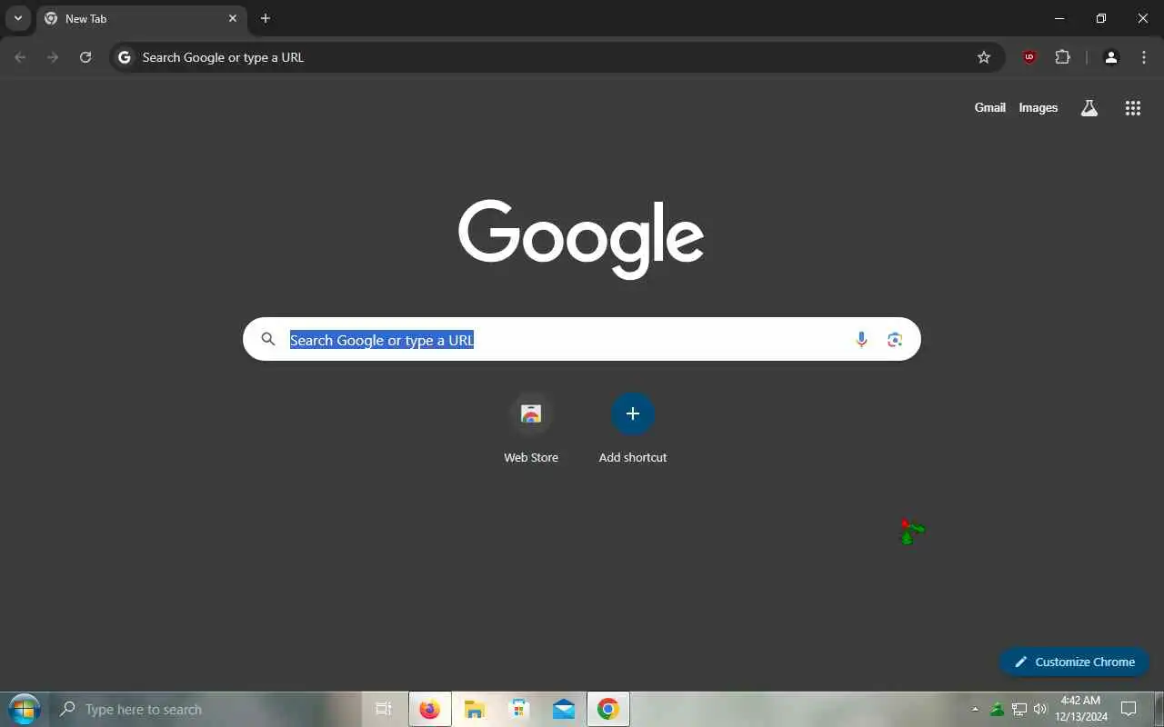Open File Explorer from taskbar
Screen dimensions: 1164x727
click(475, 709)
